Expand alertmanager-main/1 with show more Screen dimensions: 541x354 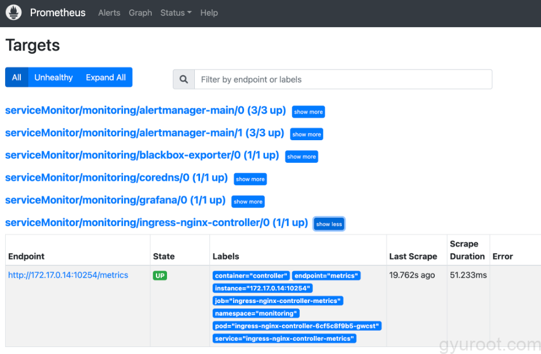tap(307, 134)
